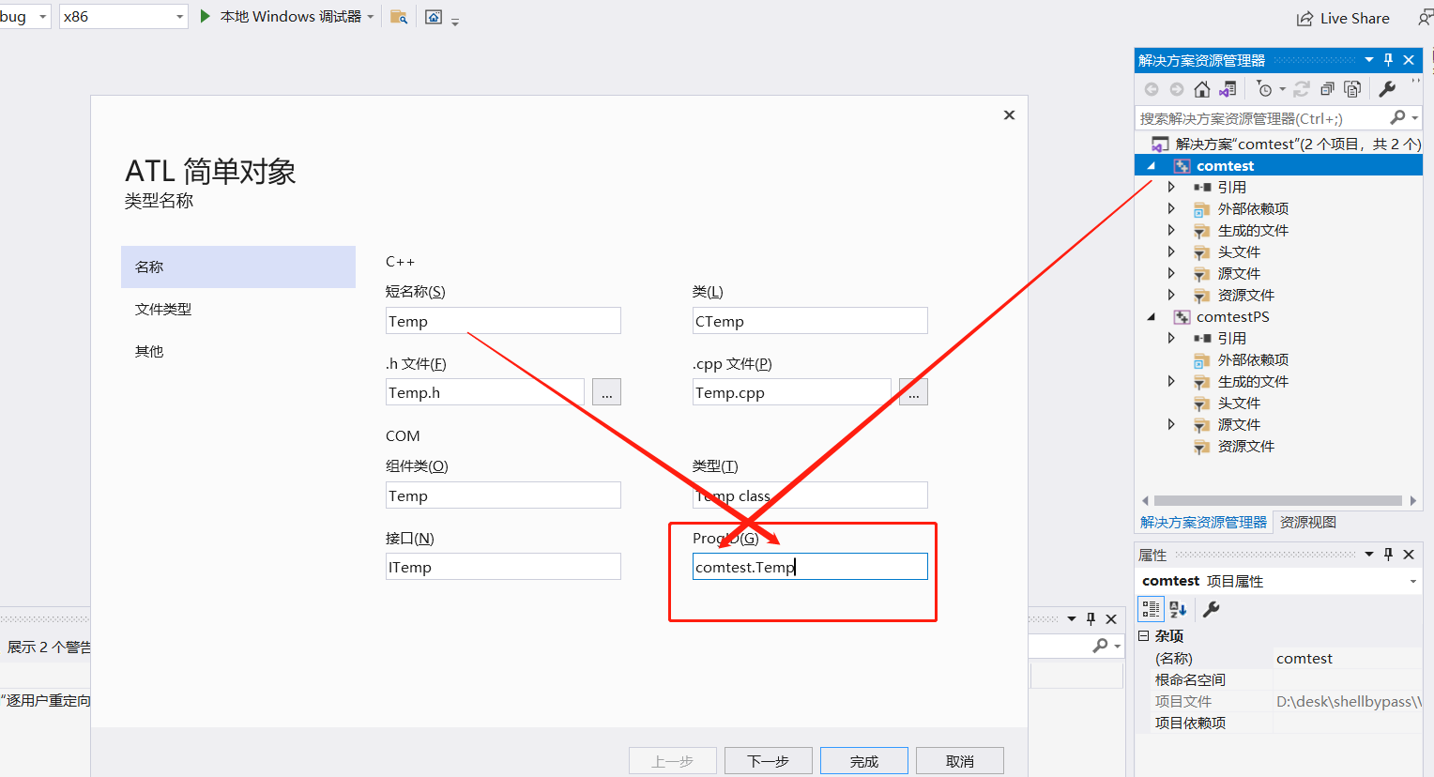The image size is (1434, 777).
Task: Click pending changes filter clock icon
Action: pos(1264,89)
